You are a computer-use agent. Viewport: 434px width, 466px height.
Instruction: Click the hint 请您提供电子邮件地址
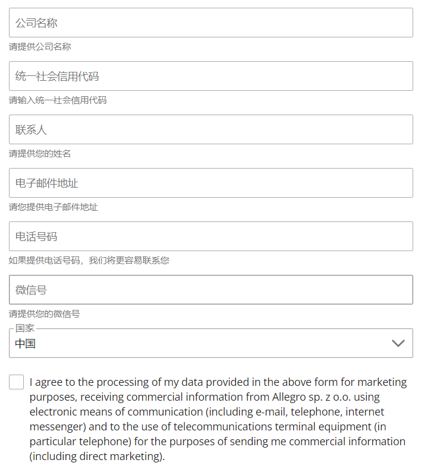tap(54, 207)
